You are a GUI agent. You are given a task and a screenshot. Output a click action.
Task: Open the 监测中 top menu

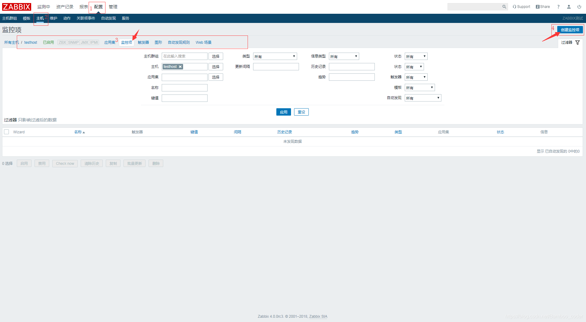click(x=44, y=7)
